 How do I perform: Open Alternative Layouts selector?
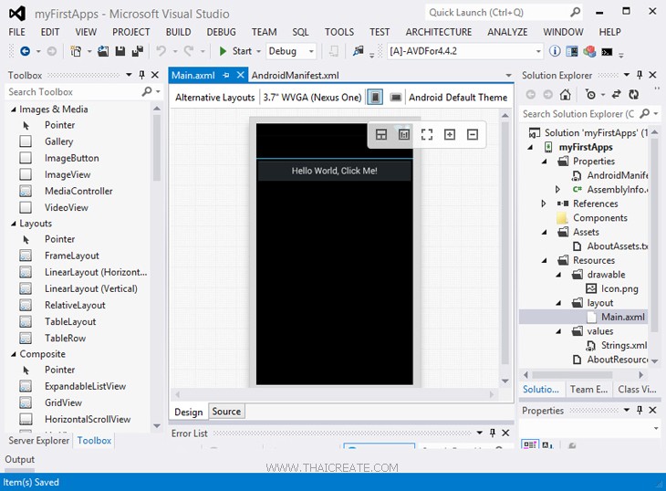[215, 98]
